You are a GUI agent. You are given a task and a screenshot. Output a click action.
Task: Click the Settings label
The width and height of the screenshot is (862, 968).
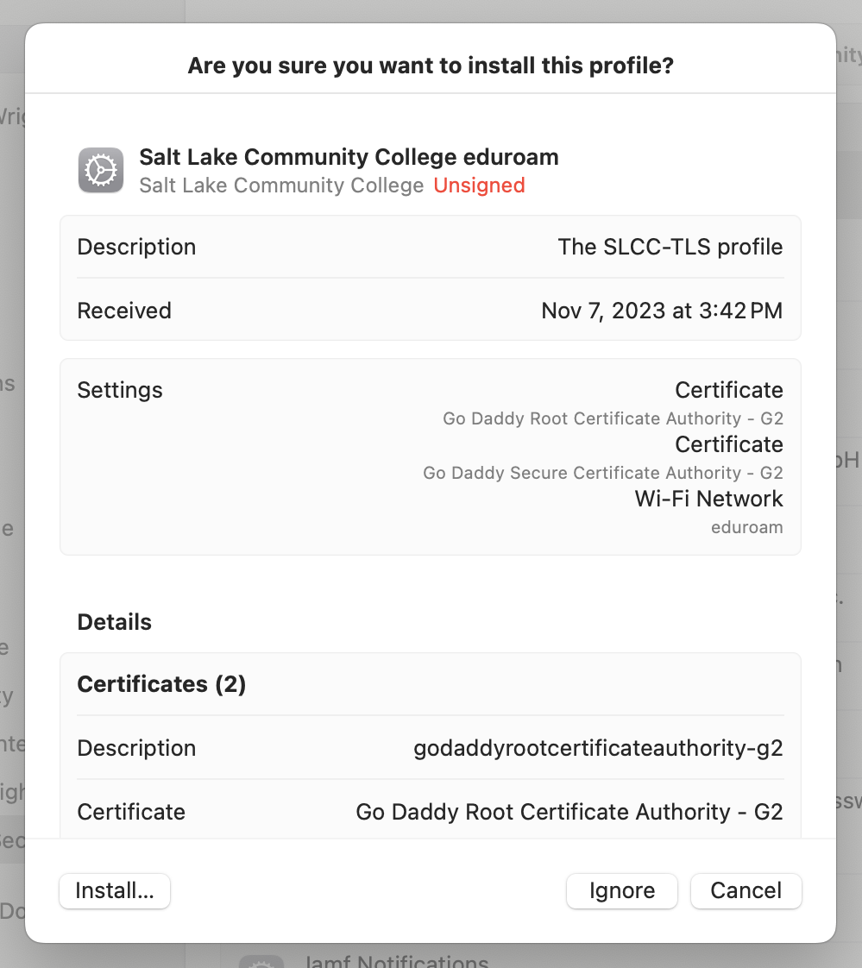point(120,390)
